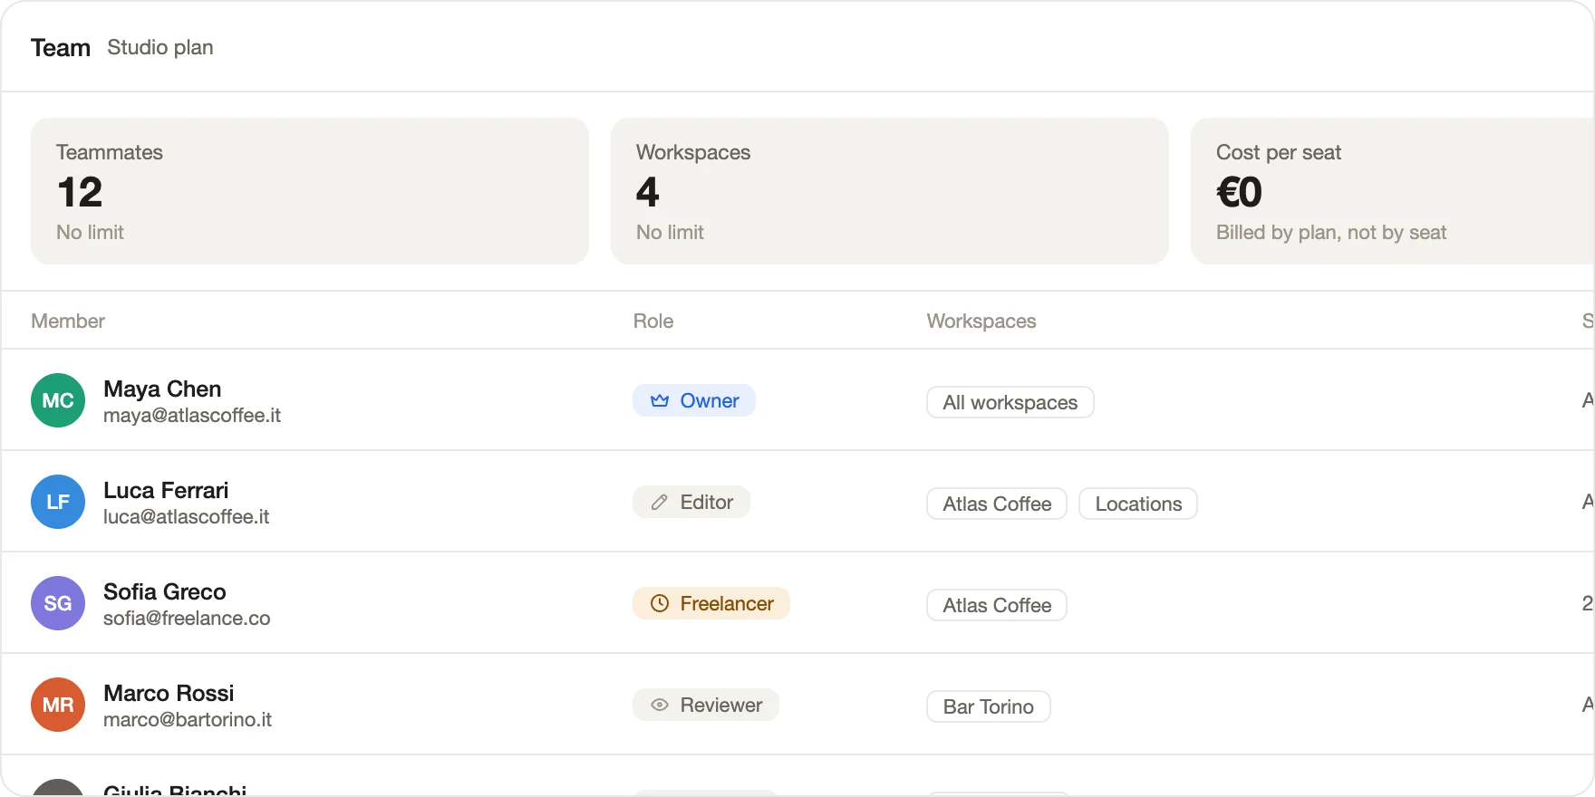Select the name Marco Rossi
This screenshot has width=1595, height=797.
pos(169,693)
